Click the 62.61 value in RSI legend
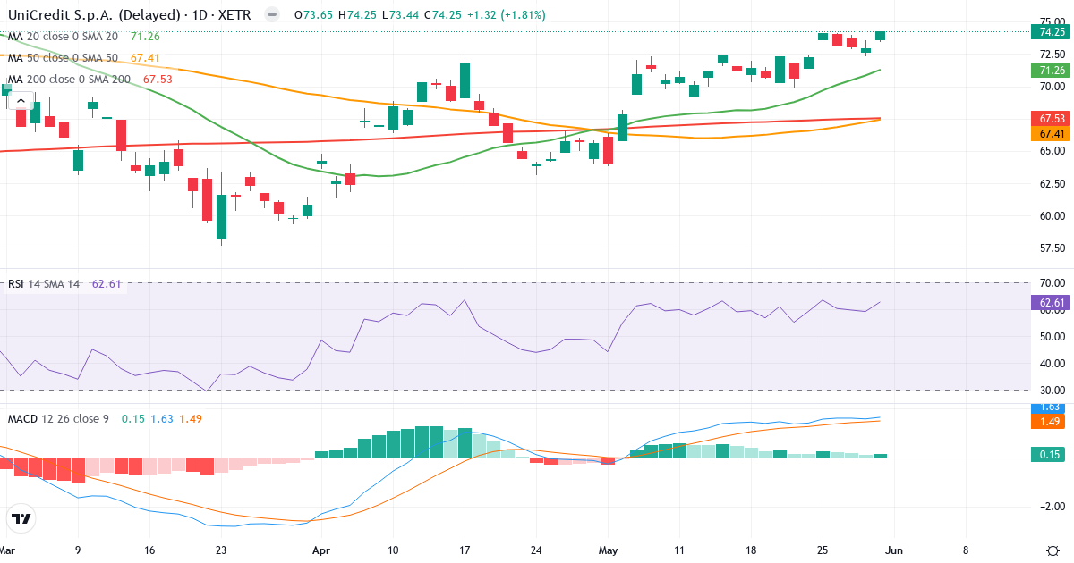This screenshot has height=563, width=1074. tap(107, 284)
